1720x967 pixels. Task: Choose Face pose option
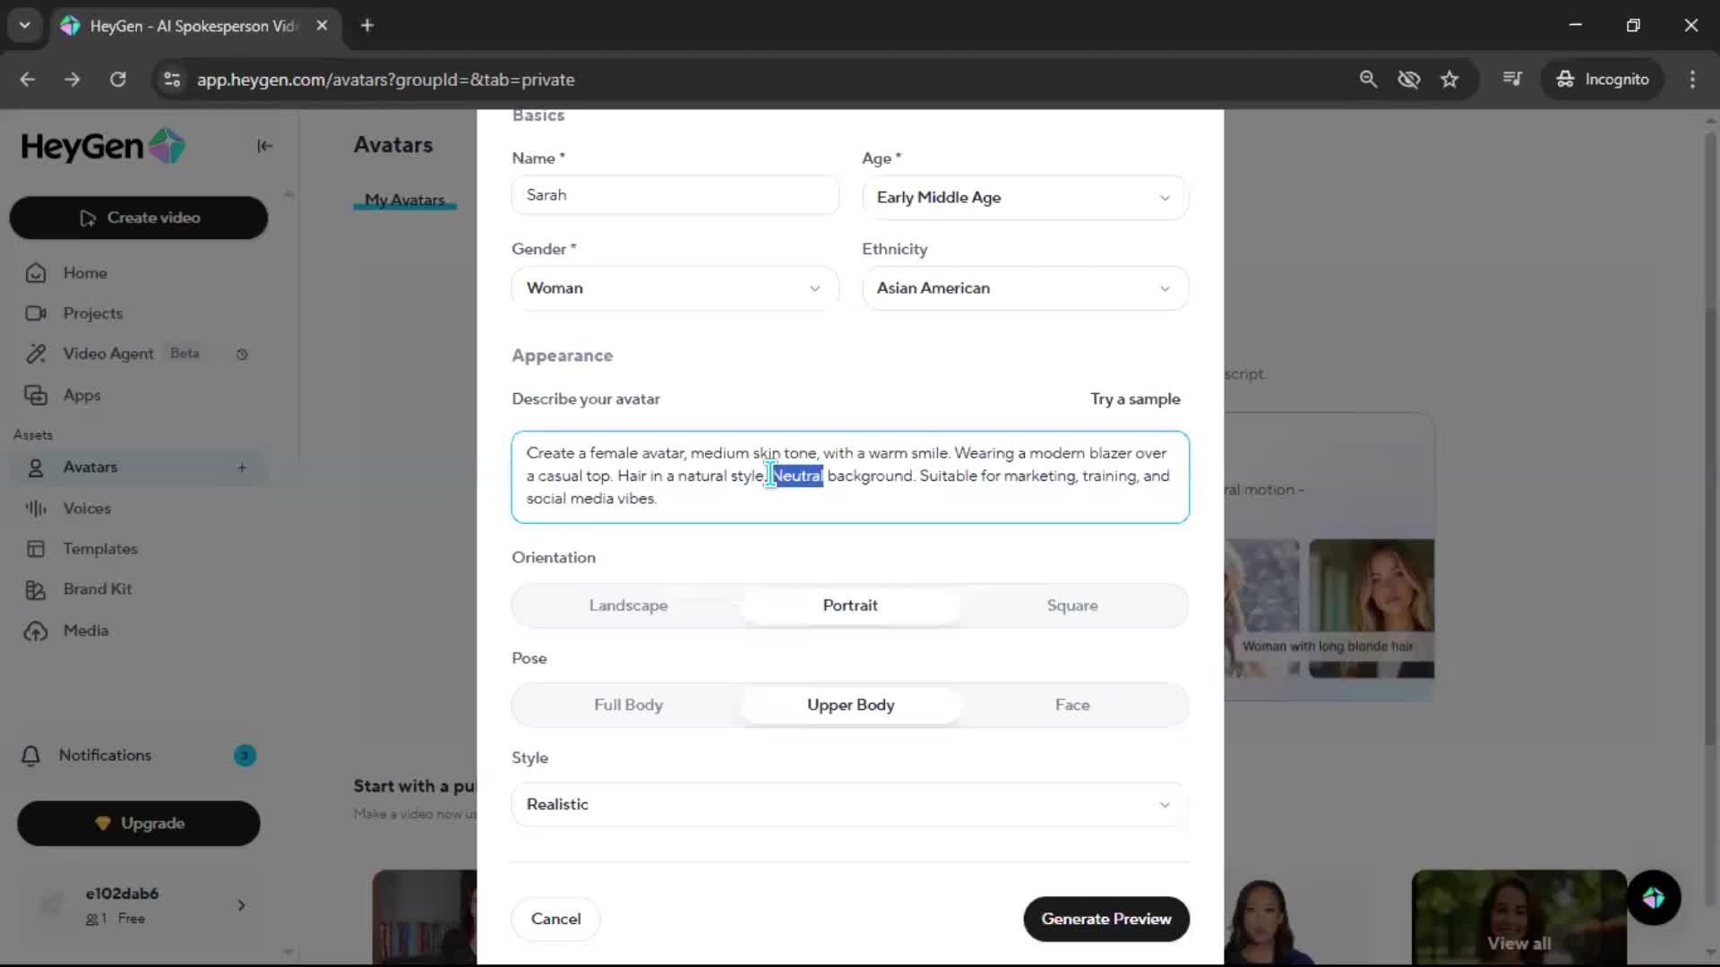click(x=1071, y=705)
